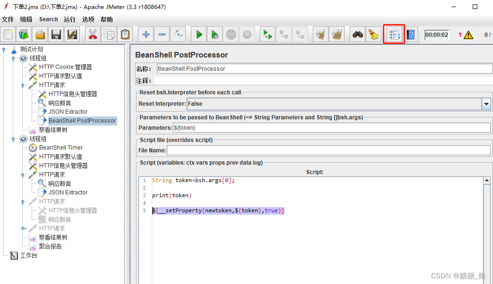The image size is (493, 284).
Task: Click the Shutdown test icon
Action: [x=247, y=34]
